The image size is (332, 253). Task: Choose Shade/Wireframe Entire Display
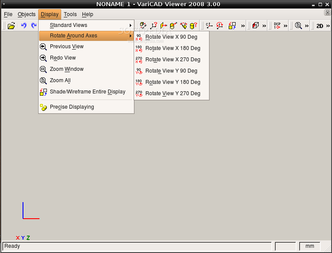coord(86,92)
